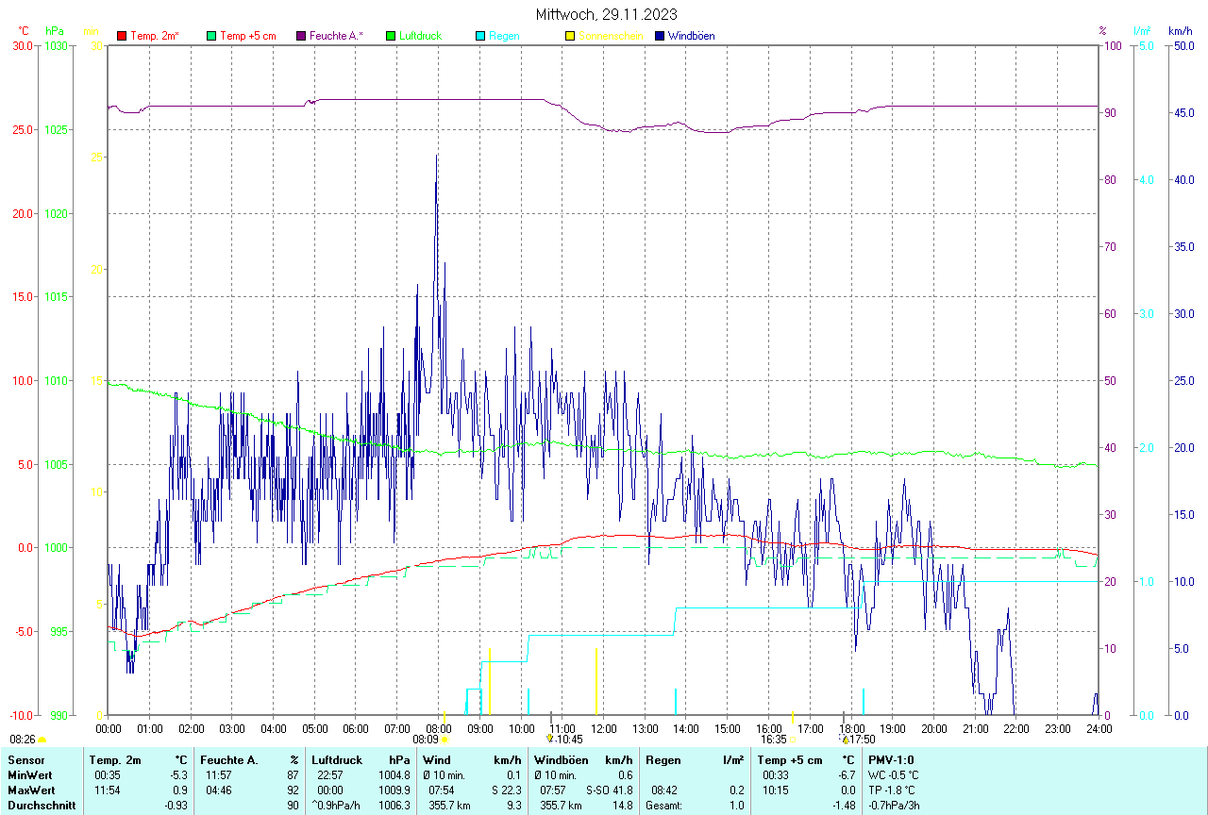Click the minimum pressure value '1004.8'
This screenshot has width=1208, height=815.
point(394,775)
